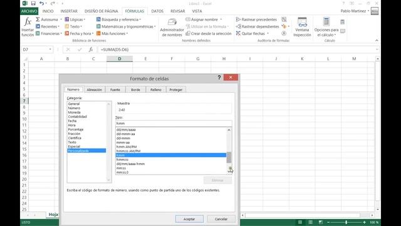Click Rastrear precedentes
The height and width of the screenshot is (226, 401).
point(256,19)
